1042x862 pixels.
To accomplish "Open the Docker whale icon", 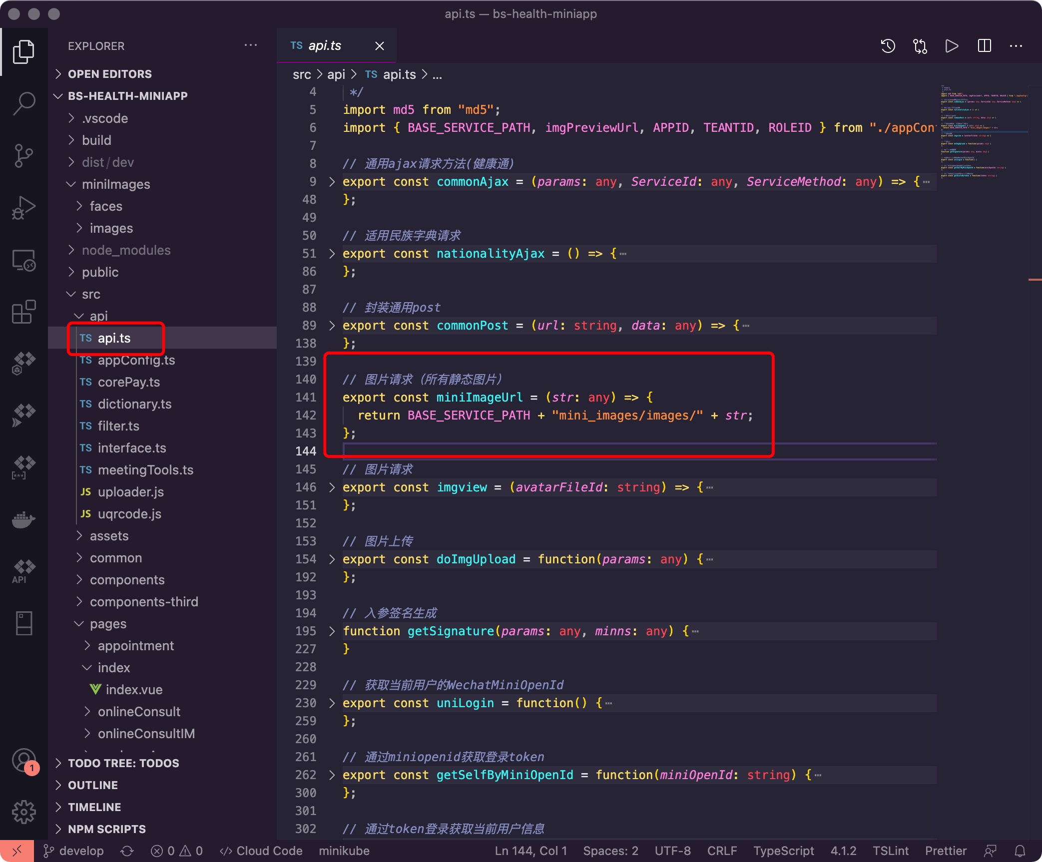I will tap(23, 520).
